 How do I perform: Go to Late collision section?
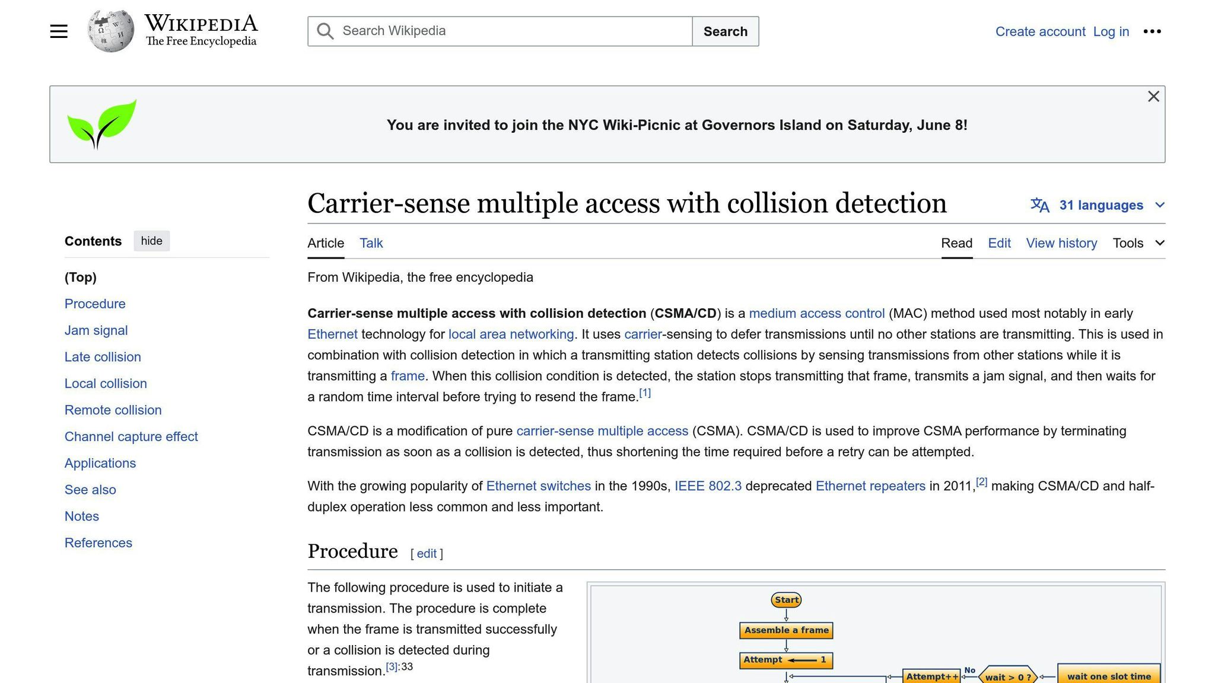click(103, 357)
